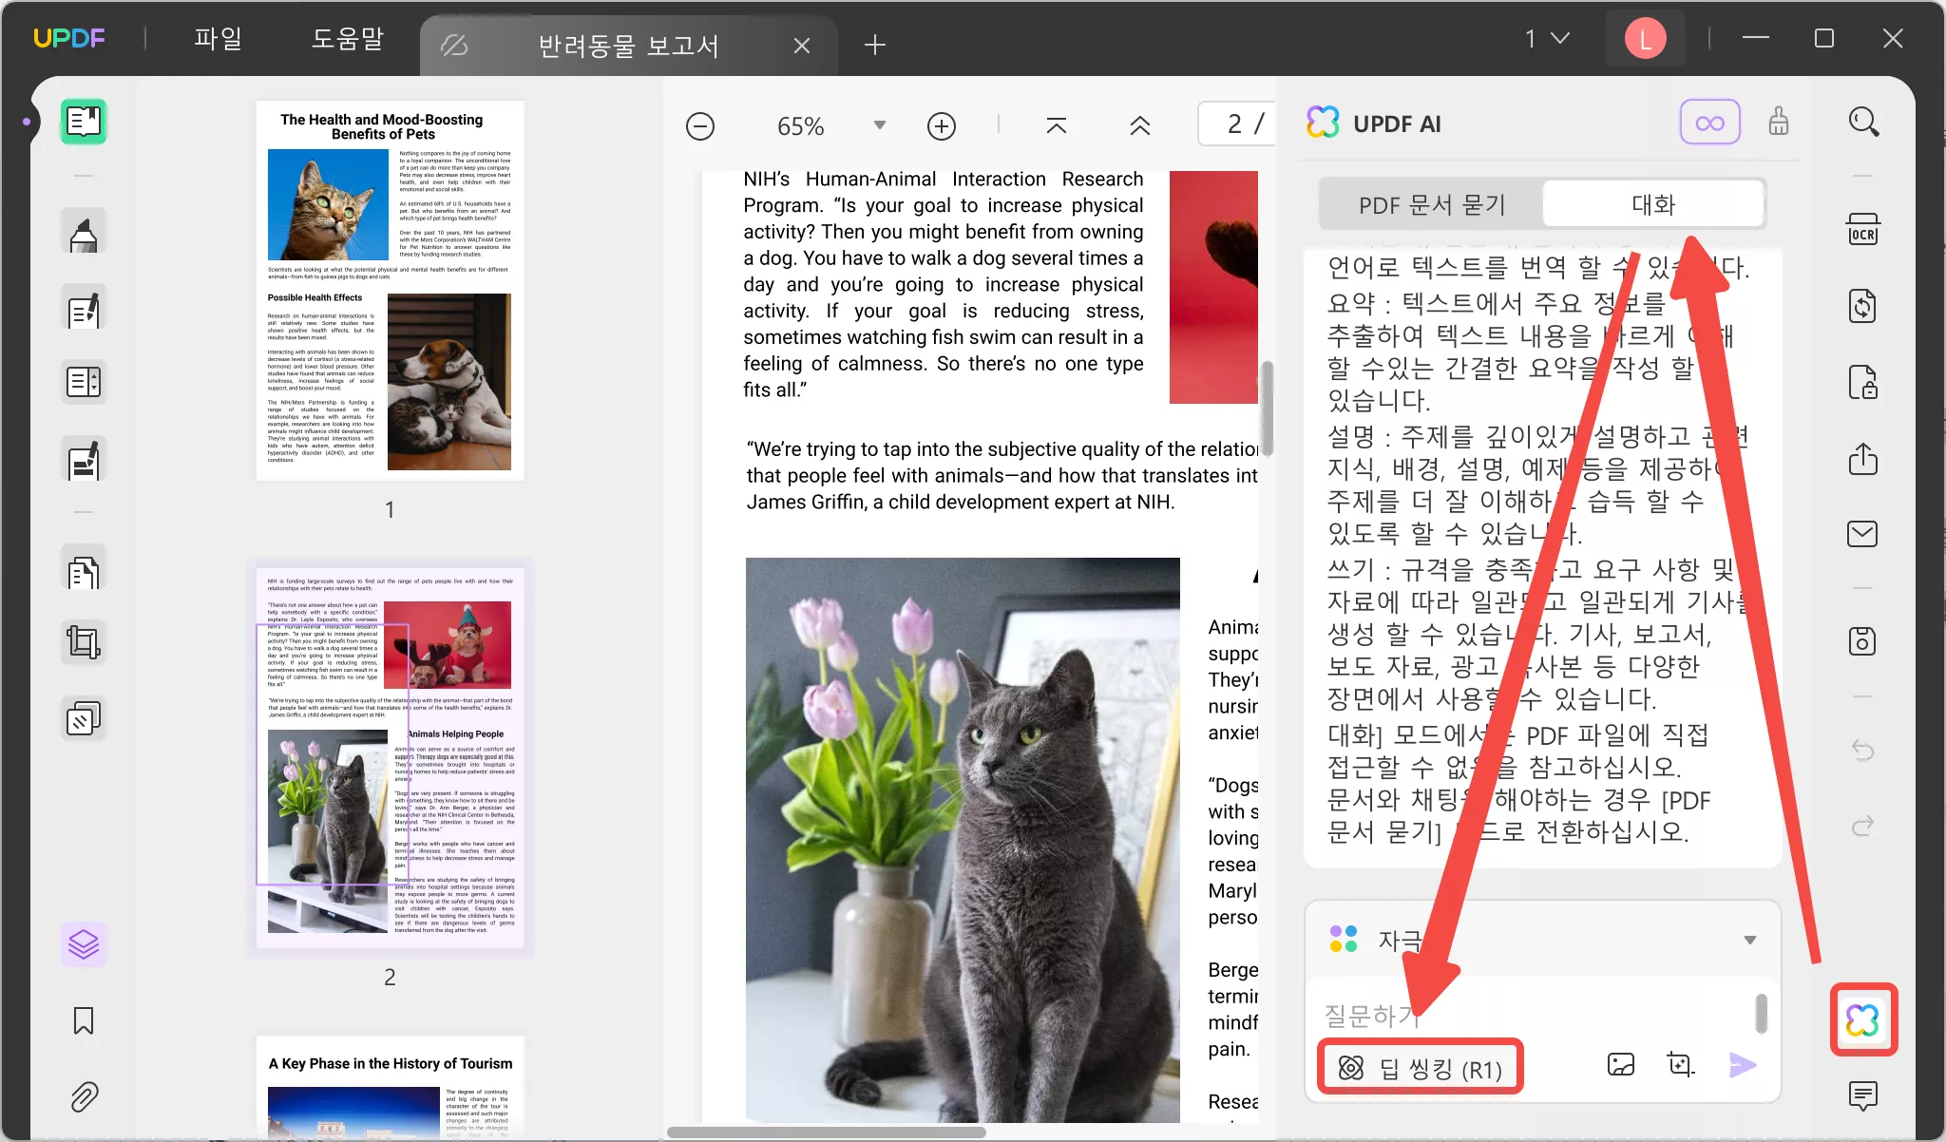Viewport: 1946px width, 1142px height.
Task: Open the 파일 menu
Action: 218,38
